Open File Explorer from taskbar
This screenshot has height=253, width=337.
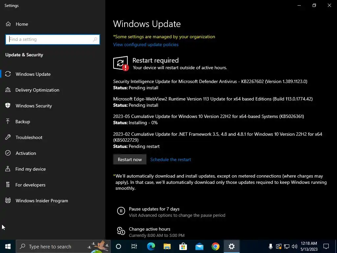click(x=167, y=246)
